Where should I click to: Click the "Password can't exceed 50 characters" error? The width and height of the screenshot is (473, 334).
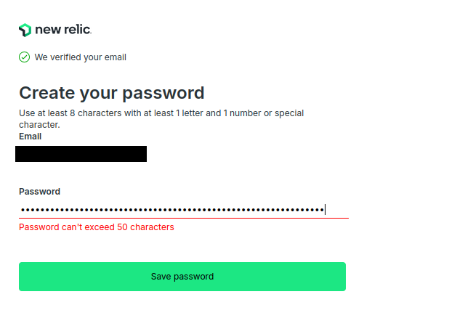point(97,227)
